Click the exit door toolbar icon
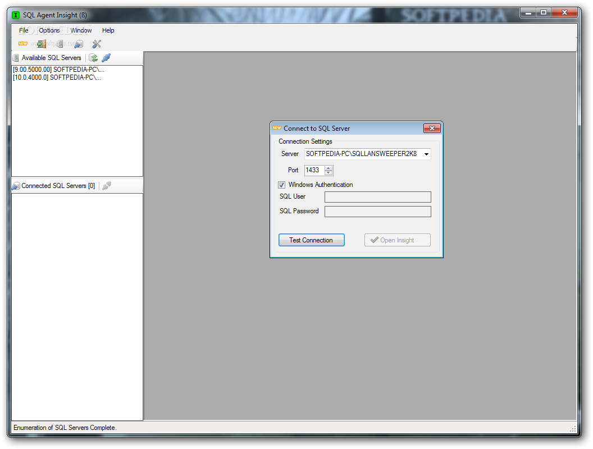593x449 pixels. click(x=42, y=44)
